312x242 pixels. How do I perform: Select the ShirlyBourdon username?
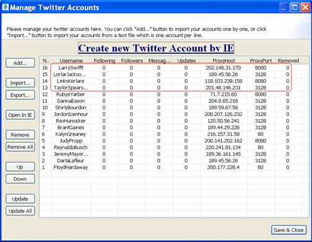click(x=71, y=107)
